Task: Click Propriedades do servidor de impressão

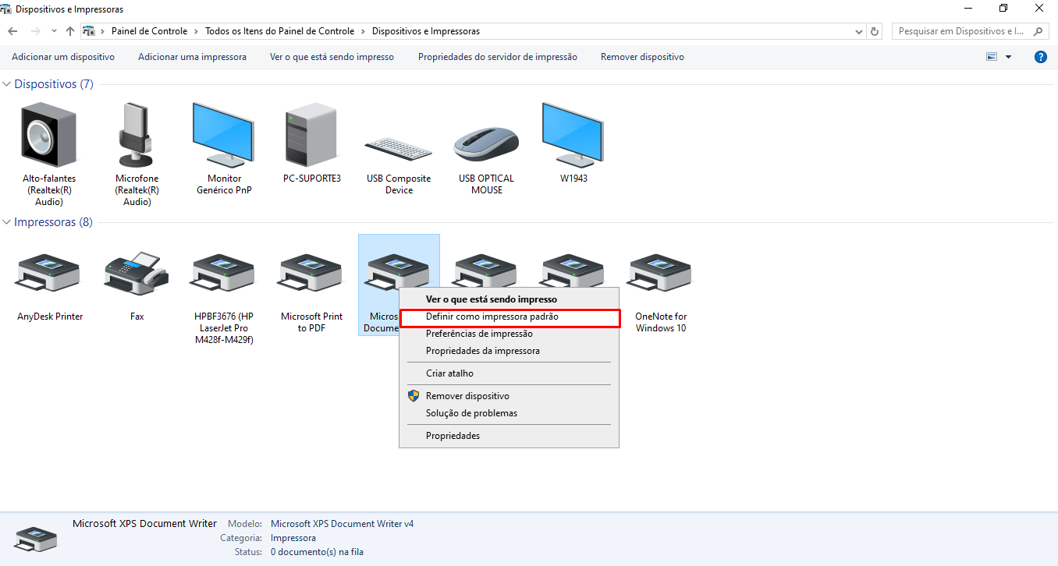Action: pyautogui.click(x=498, y=57)
